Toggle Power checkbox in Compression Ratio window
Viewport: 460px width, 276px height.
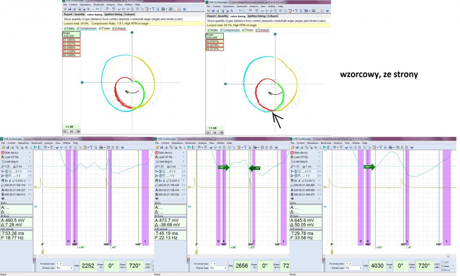pos(100,28)
